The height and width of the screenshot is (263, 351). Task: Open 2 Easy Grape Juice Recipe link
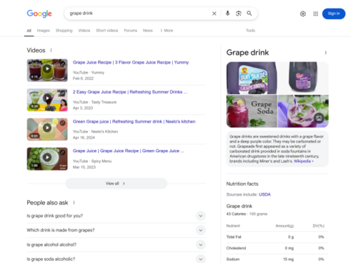[130, 92]
